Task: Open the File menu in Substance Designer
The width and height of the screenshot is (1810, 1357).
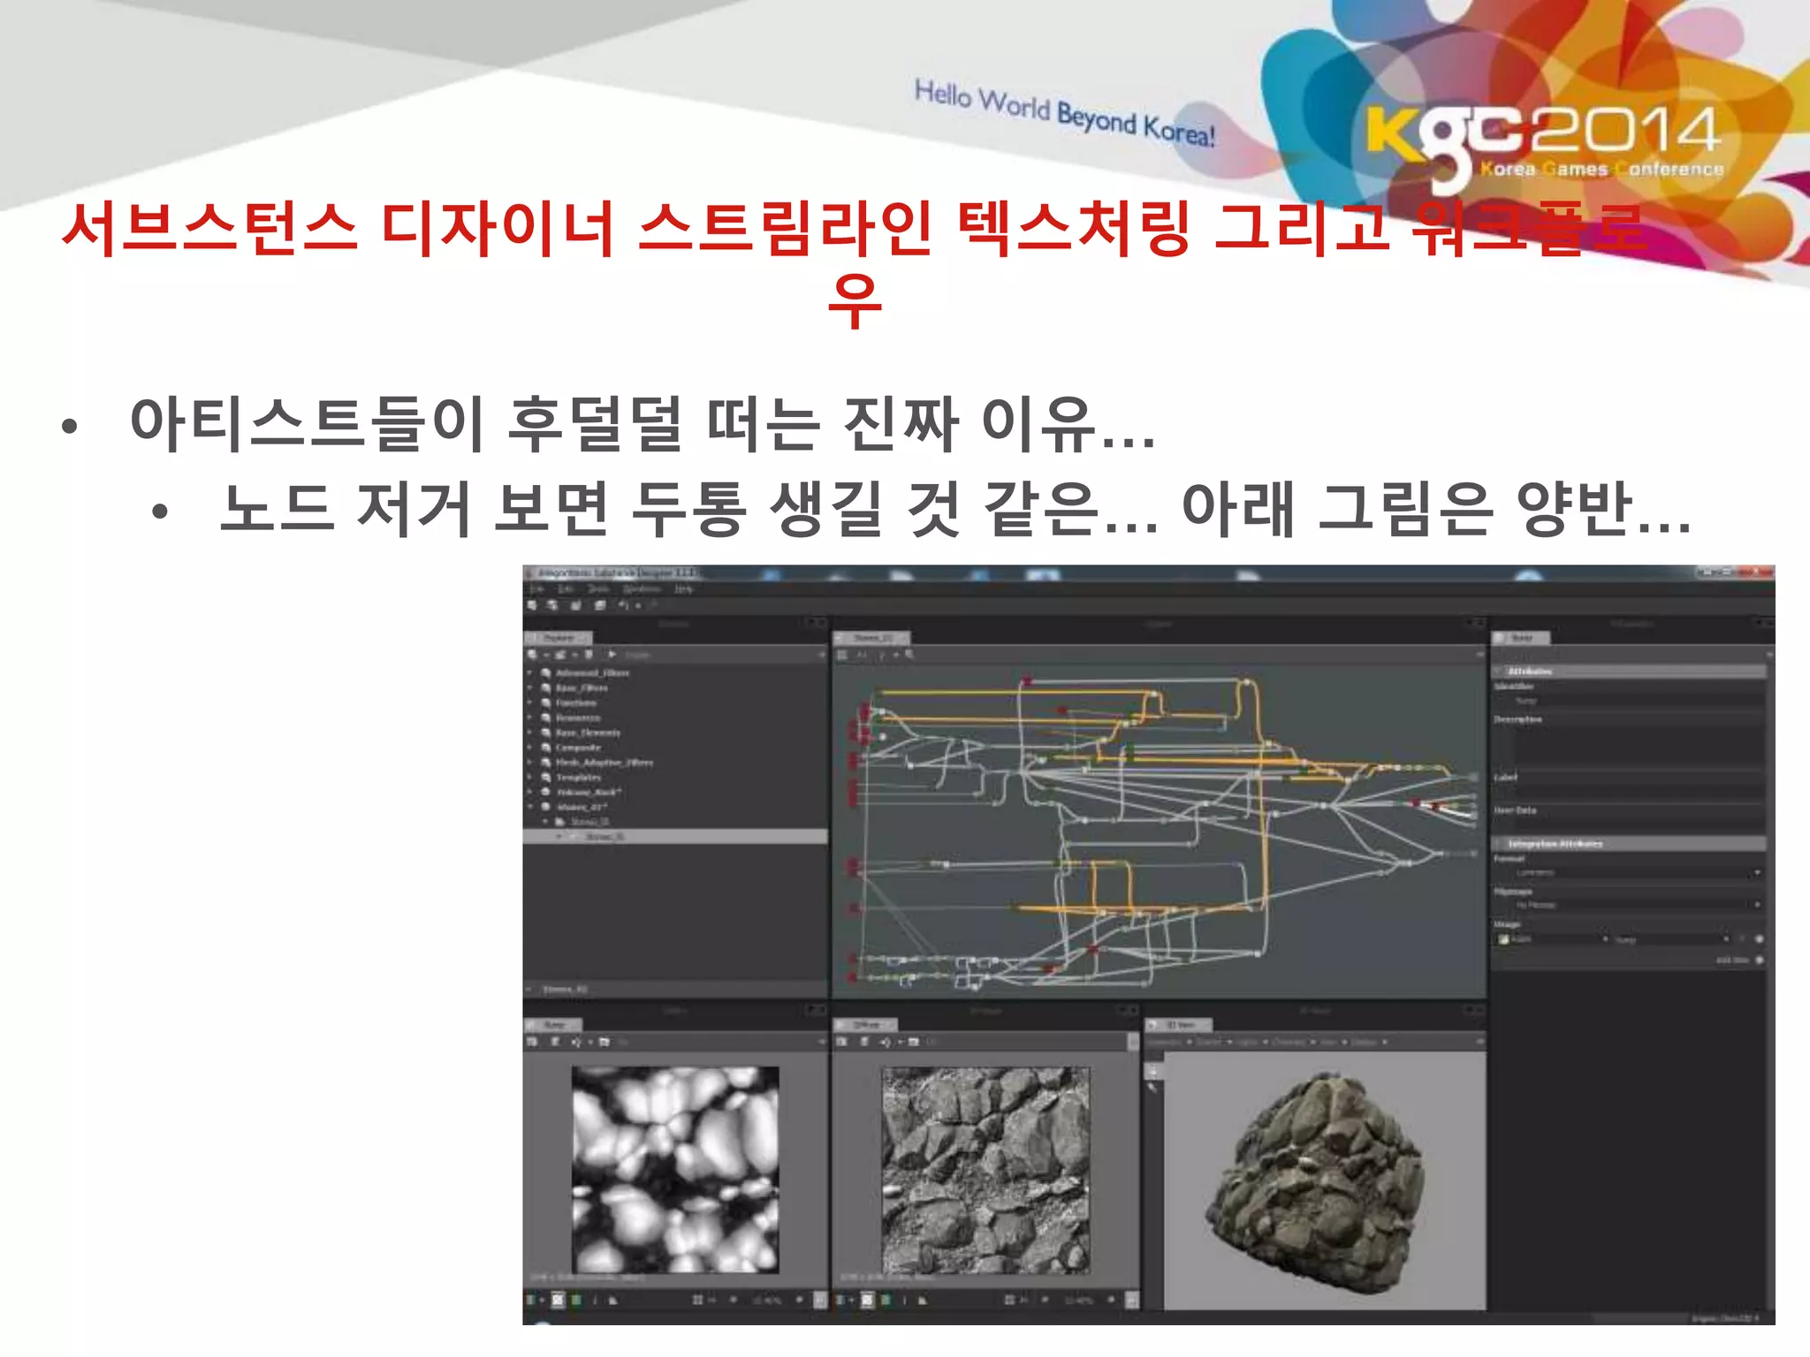Action: (536, 588)
